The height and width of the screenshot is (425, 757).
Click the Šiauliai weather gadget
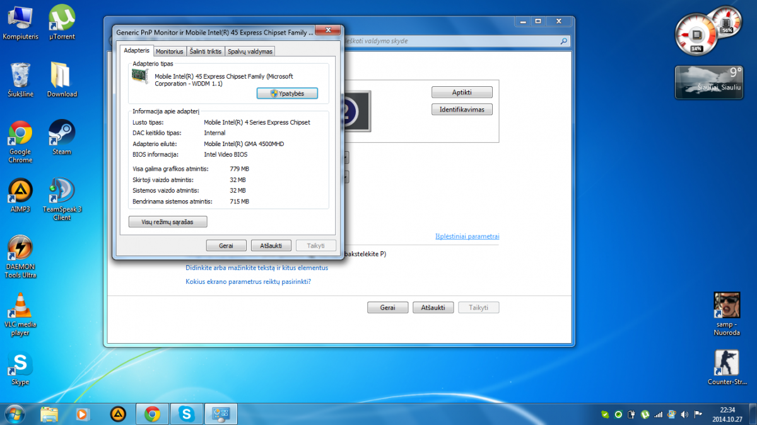(710, 82)
